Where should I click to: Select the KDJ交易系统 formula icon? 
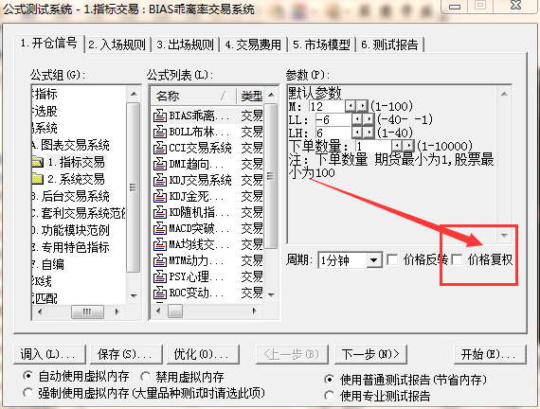160,180
